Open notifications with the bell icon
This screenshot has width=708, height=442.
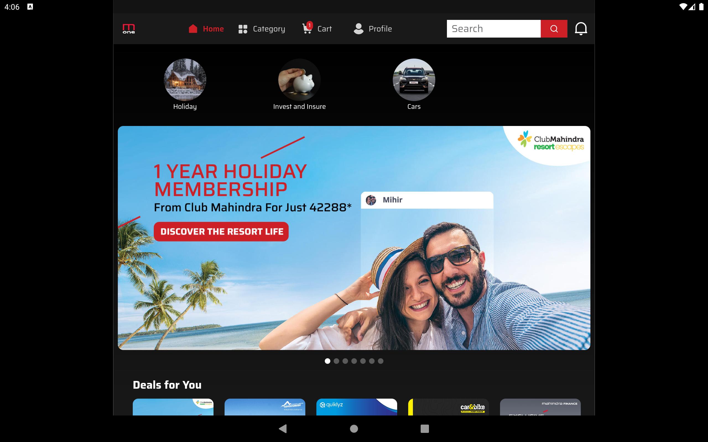581,29
